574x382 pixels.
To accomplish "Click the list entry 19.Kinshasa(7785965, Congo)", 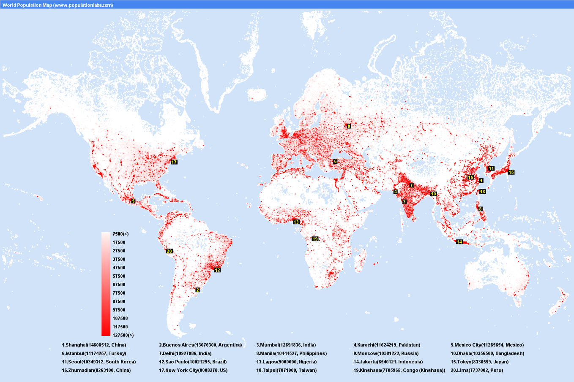I will point(399,370).
